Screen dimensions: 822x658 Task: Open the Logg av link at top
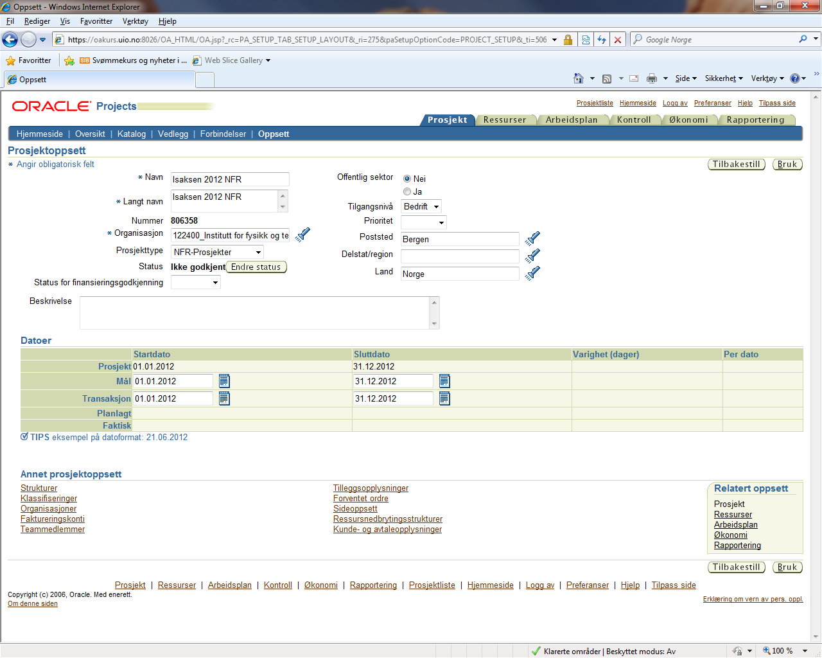point(675,103)
